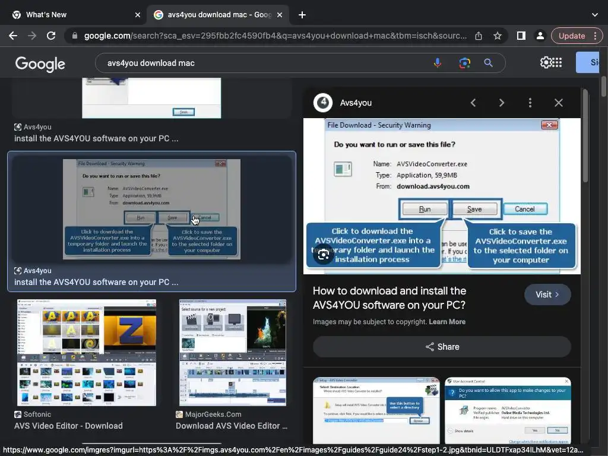Image resolution: width=608 pixels, height=456 pixels.
Task: Click the Share button
Action: [x=442, y=347]
